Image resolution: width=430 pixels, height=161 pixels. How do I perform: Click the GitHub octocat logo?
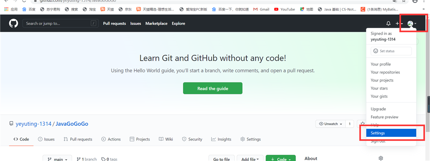coord(13,24)
